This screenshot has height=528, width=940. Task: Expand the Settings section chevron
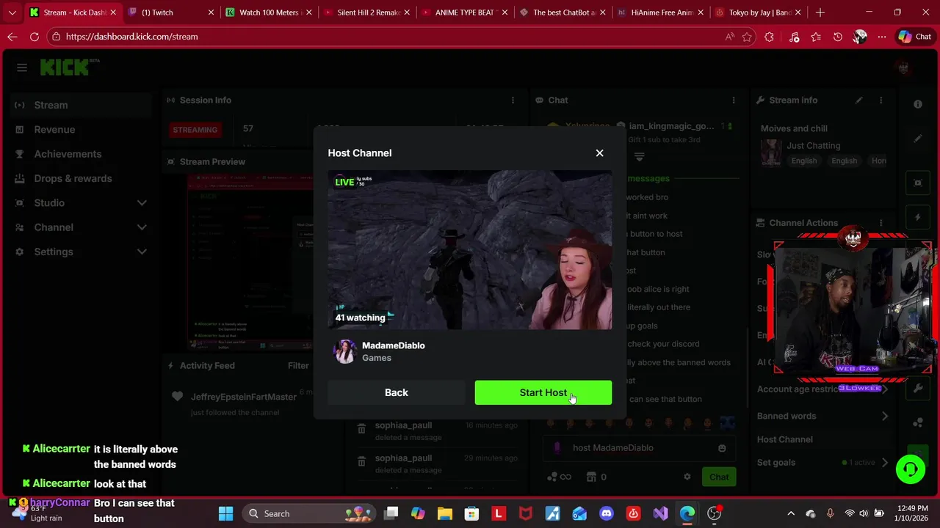(142, 252)
